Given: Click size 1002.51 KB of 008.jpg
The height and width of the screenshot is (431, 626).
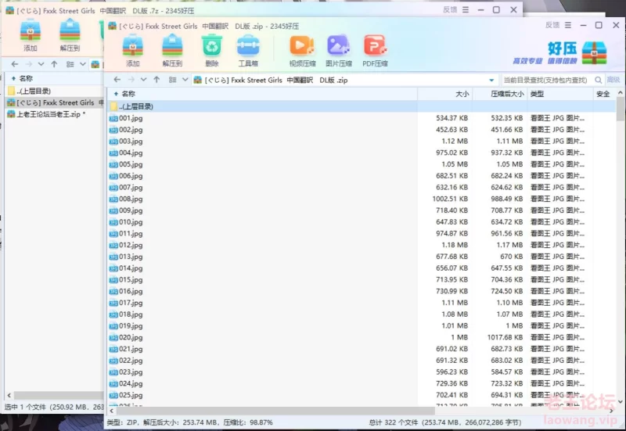Looking at the screenshot, I should point(450,199).
